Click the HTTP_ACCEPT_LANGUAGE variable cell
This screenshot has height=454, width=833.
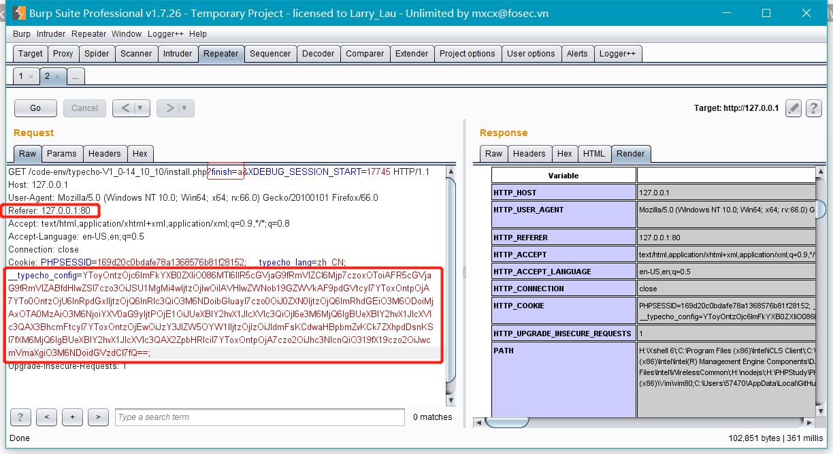pos(563,272)
